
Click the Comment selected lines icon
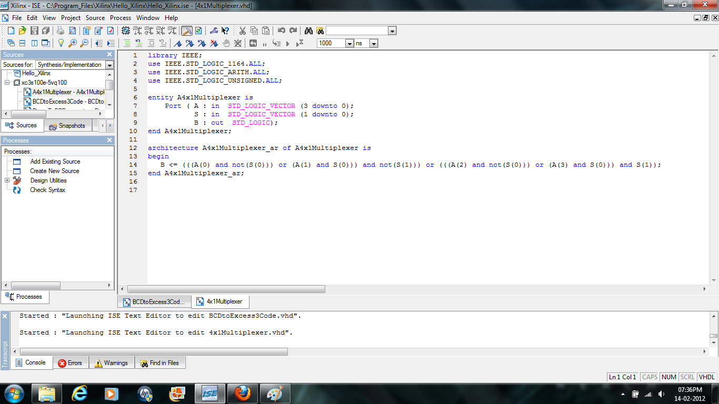(127, 43)
